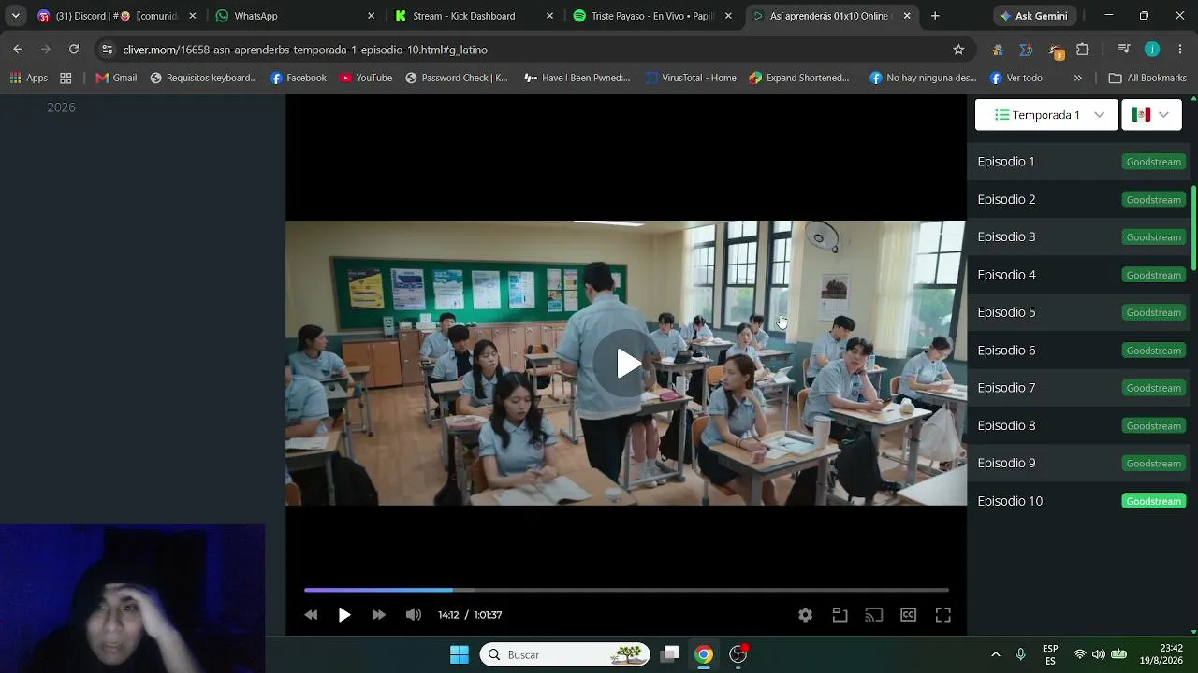Open the tab groups grid icon
The height and width of the screenshot is (673, 1198).
(x=66, y=79)
